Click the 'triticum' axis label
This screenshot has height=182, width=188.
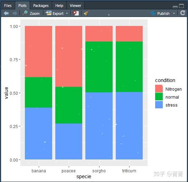[x=129, y=171]
